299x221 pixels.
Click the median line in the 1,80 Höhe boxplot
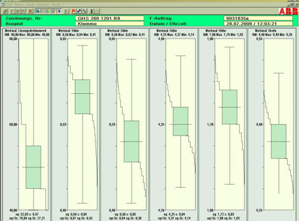coord(230,108)
